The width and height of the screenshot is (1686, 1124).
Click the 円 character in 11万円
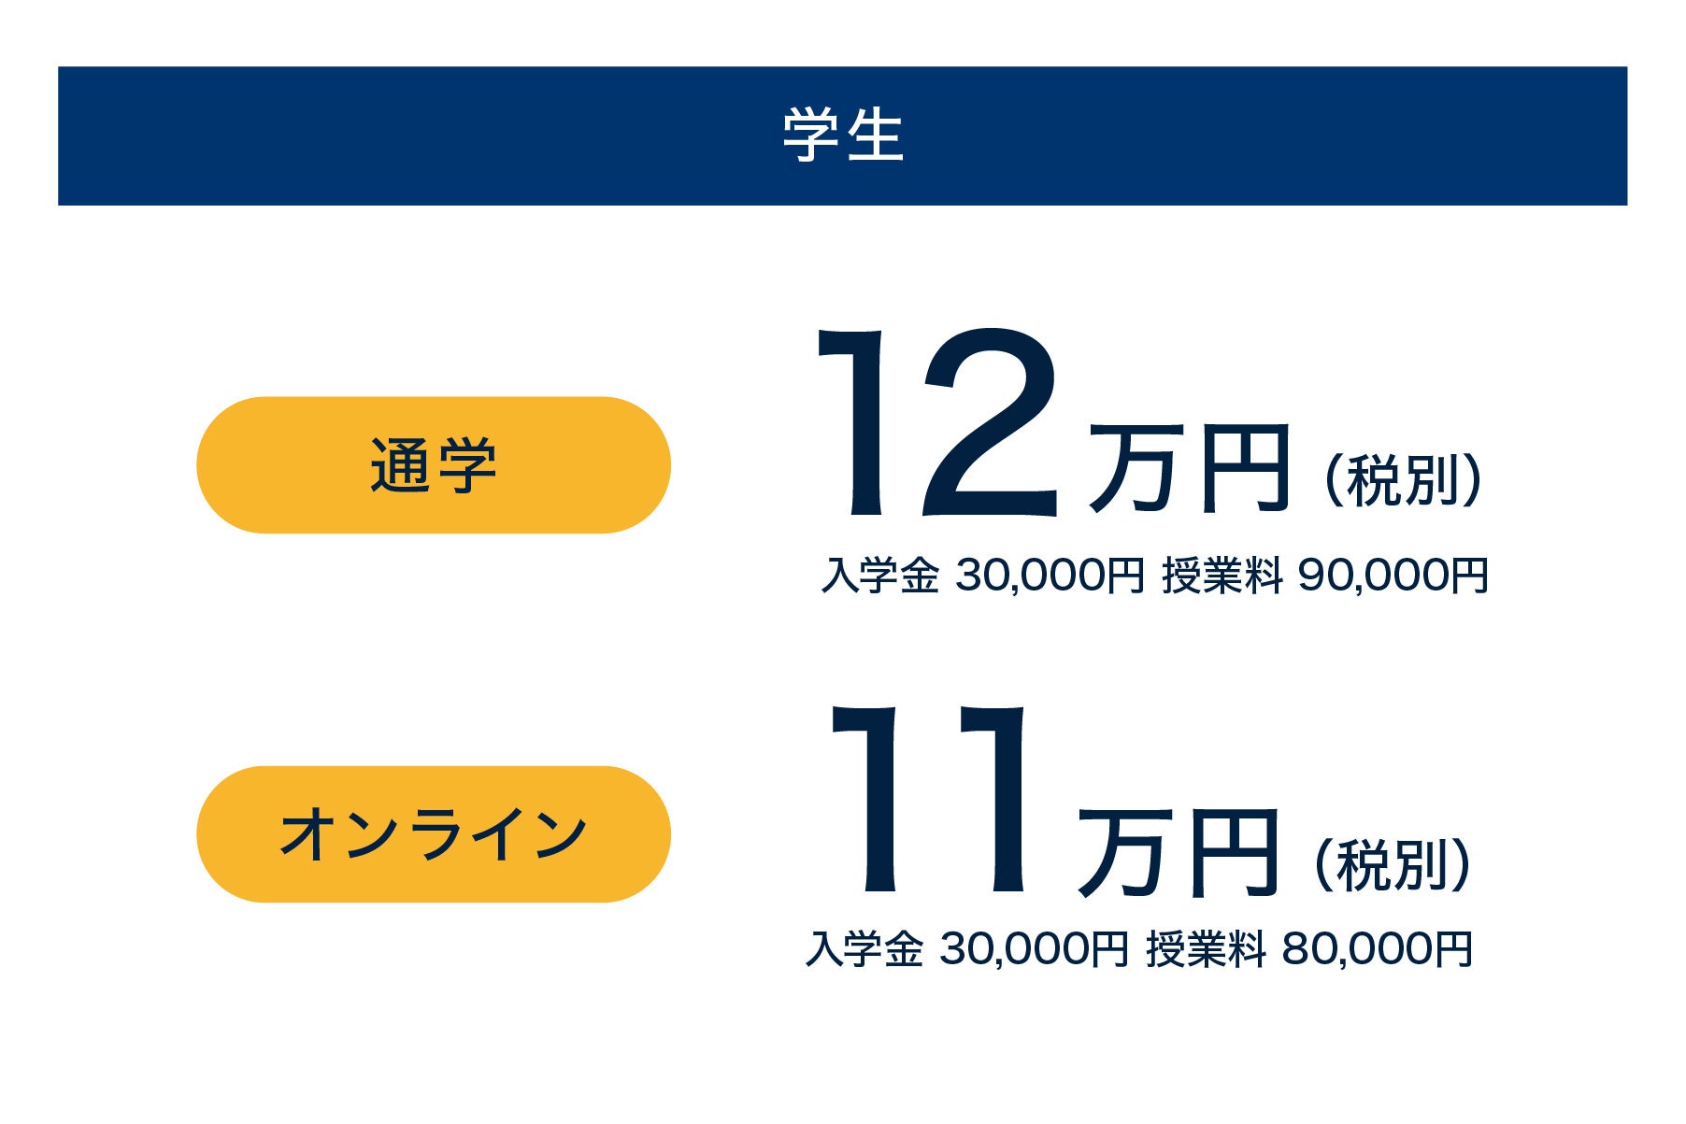click(1234, 852)
